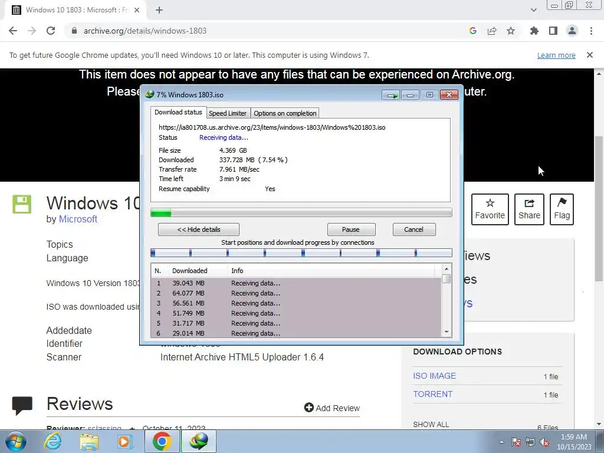The image size is (604, 453).
Task: Click the Reviews speech bubble icon
Action: (x=22, y=406)
